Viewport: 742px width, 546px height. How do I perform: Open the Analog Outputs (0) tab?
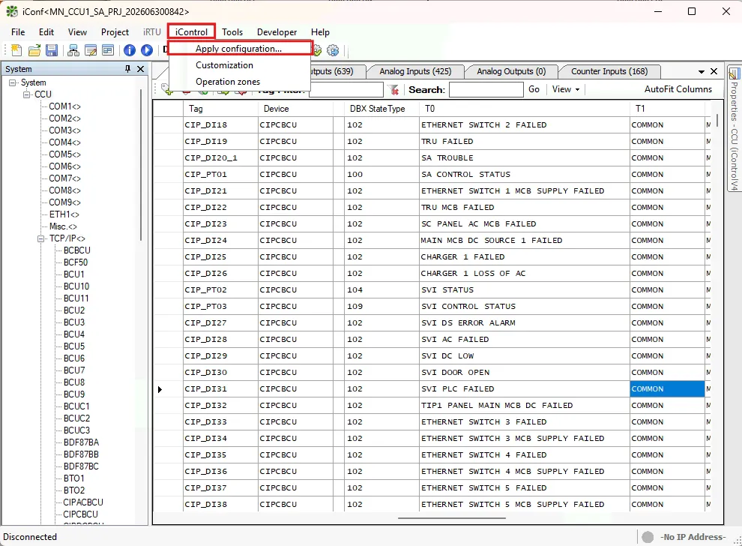[x=511, y=71]
